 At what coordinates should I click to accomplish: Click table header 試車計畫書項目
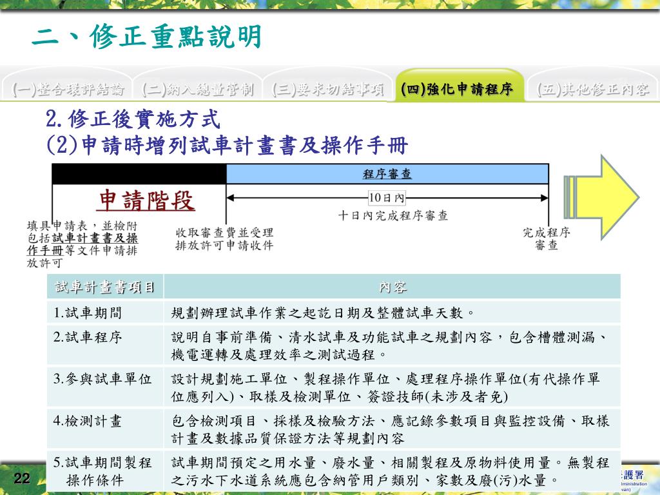(x=105, y=287)
